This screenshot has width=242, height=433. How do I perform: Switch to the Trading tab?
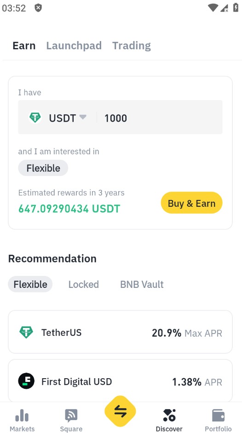tap(132, 46)
